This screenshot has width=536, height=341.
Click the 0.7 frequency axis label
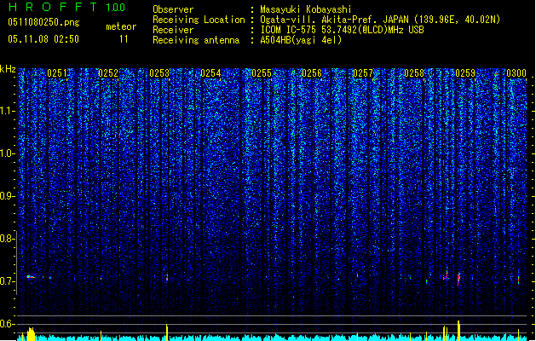8,281
